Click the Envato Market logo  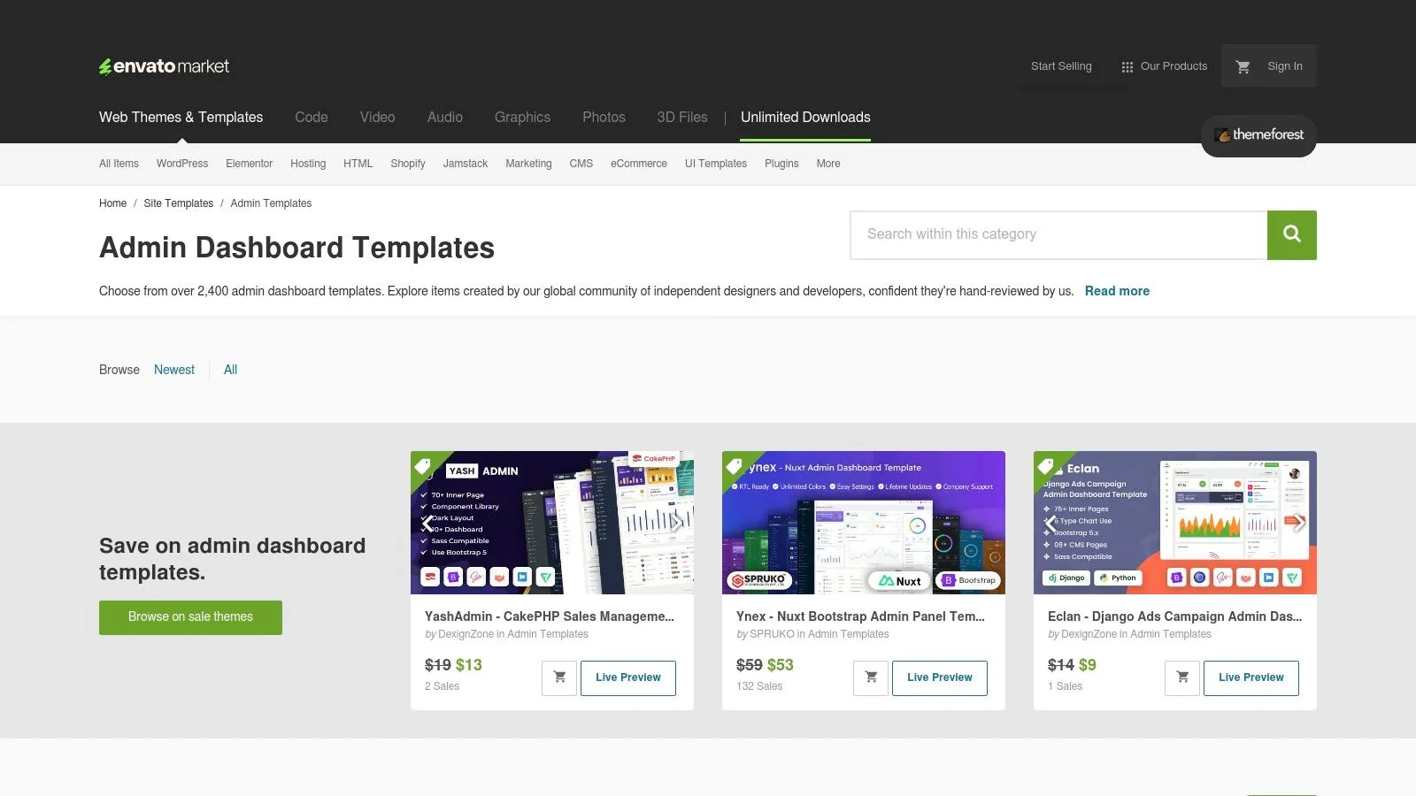click(x=164, y=66)
